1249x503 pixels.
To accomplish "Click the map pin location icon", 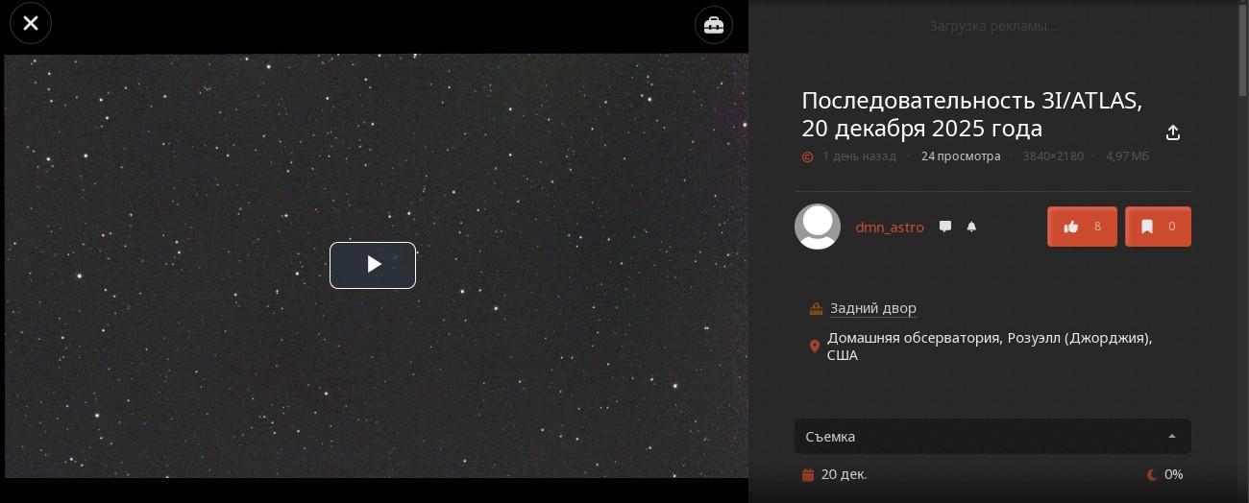I will [815, 347].
